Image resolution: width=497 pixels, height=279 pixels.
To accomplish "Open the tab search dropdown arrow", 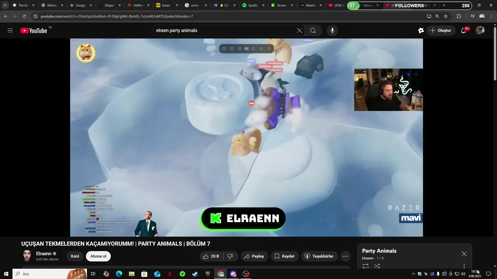I will tap(5, 5).
